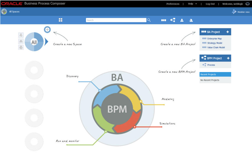Open Value Chain Model link

coord(216,47)
